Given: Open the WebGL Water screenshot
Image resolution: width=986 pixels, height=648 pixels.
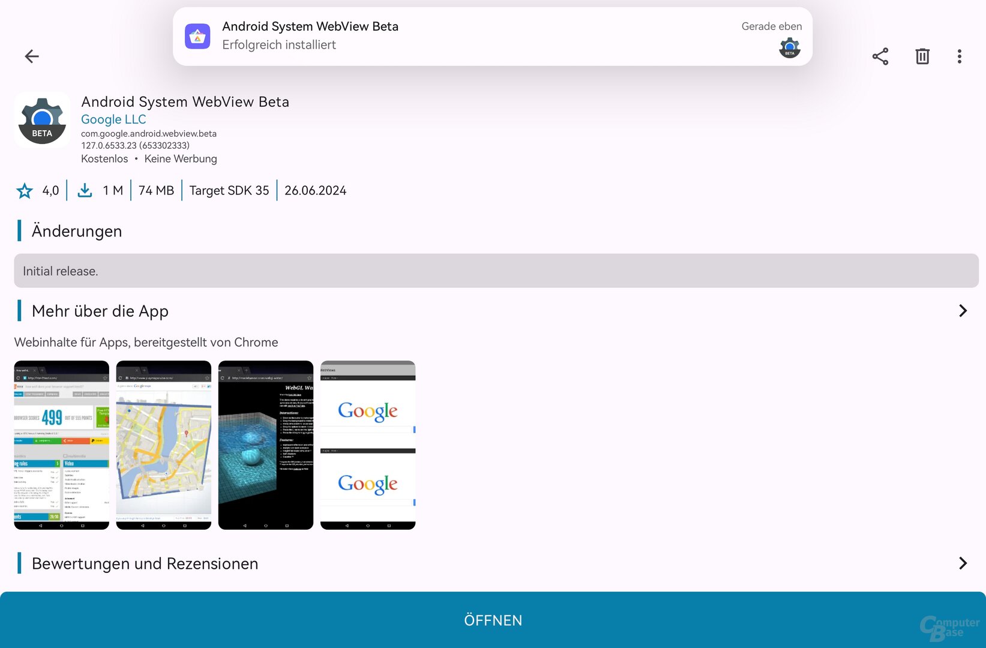Looking at the screenshot, I should tap(266, 445).
